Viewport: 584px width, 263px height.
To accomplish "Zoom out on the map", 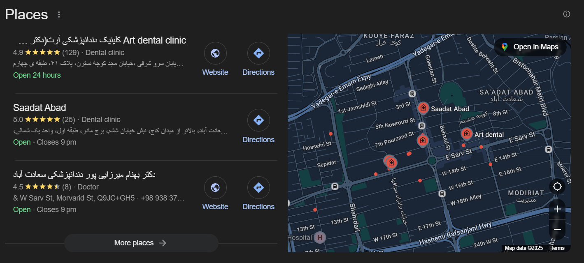I will [x=557, y=229].
